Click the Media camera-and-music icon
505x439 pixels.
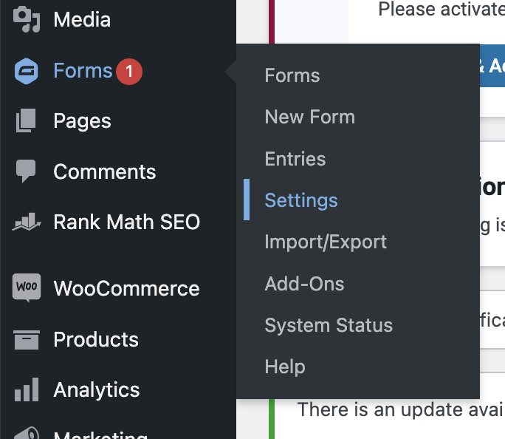coord(27,19)
